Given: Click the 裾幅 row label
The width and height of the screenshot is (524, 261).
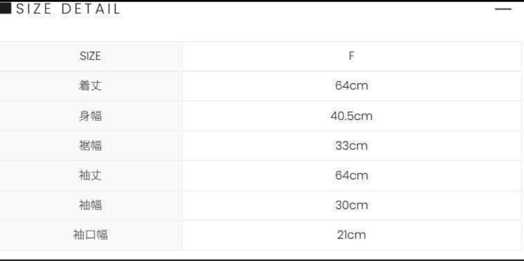Looking at the screenshot, I should [90, 146].
